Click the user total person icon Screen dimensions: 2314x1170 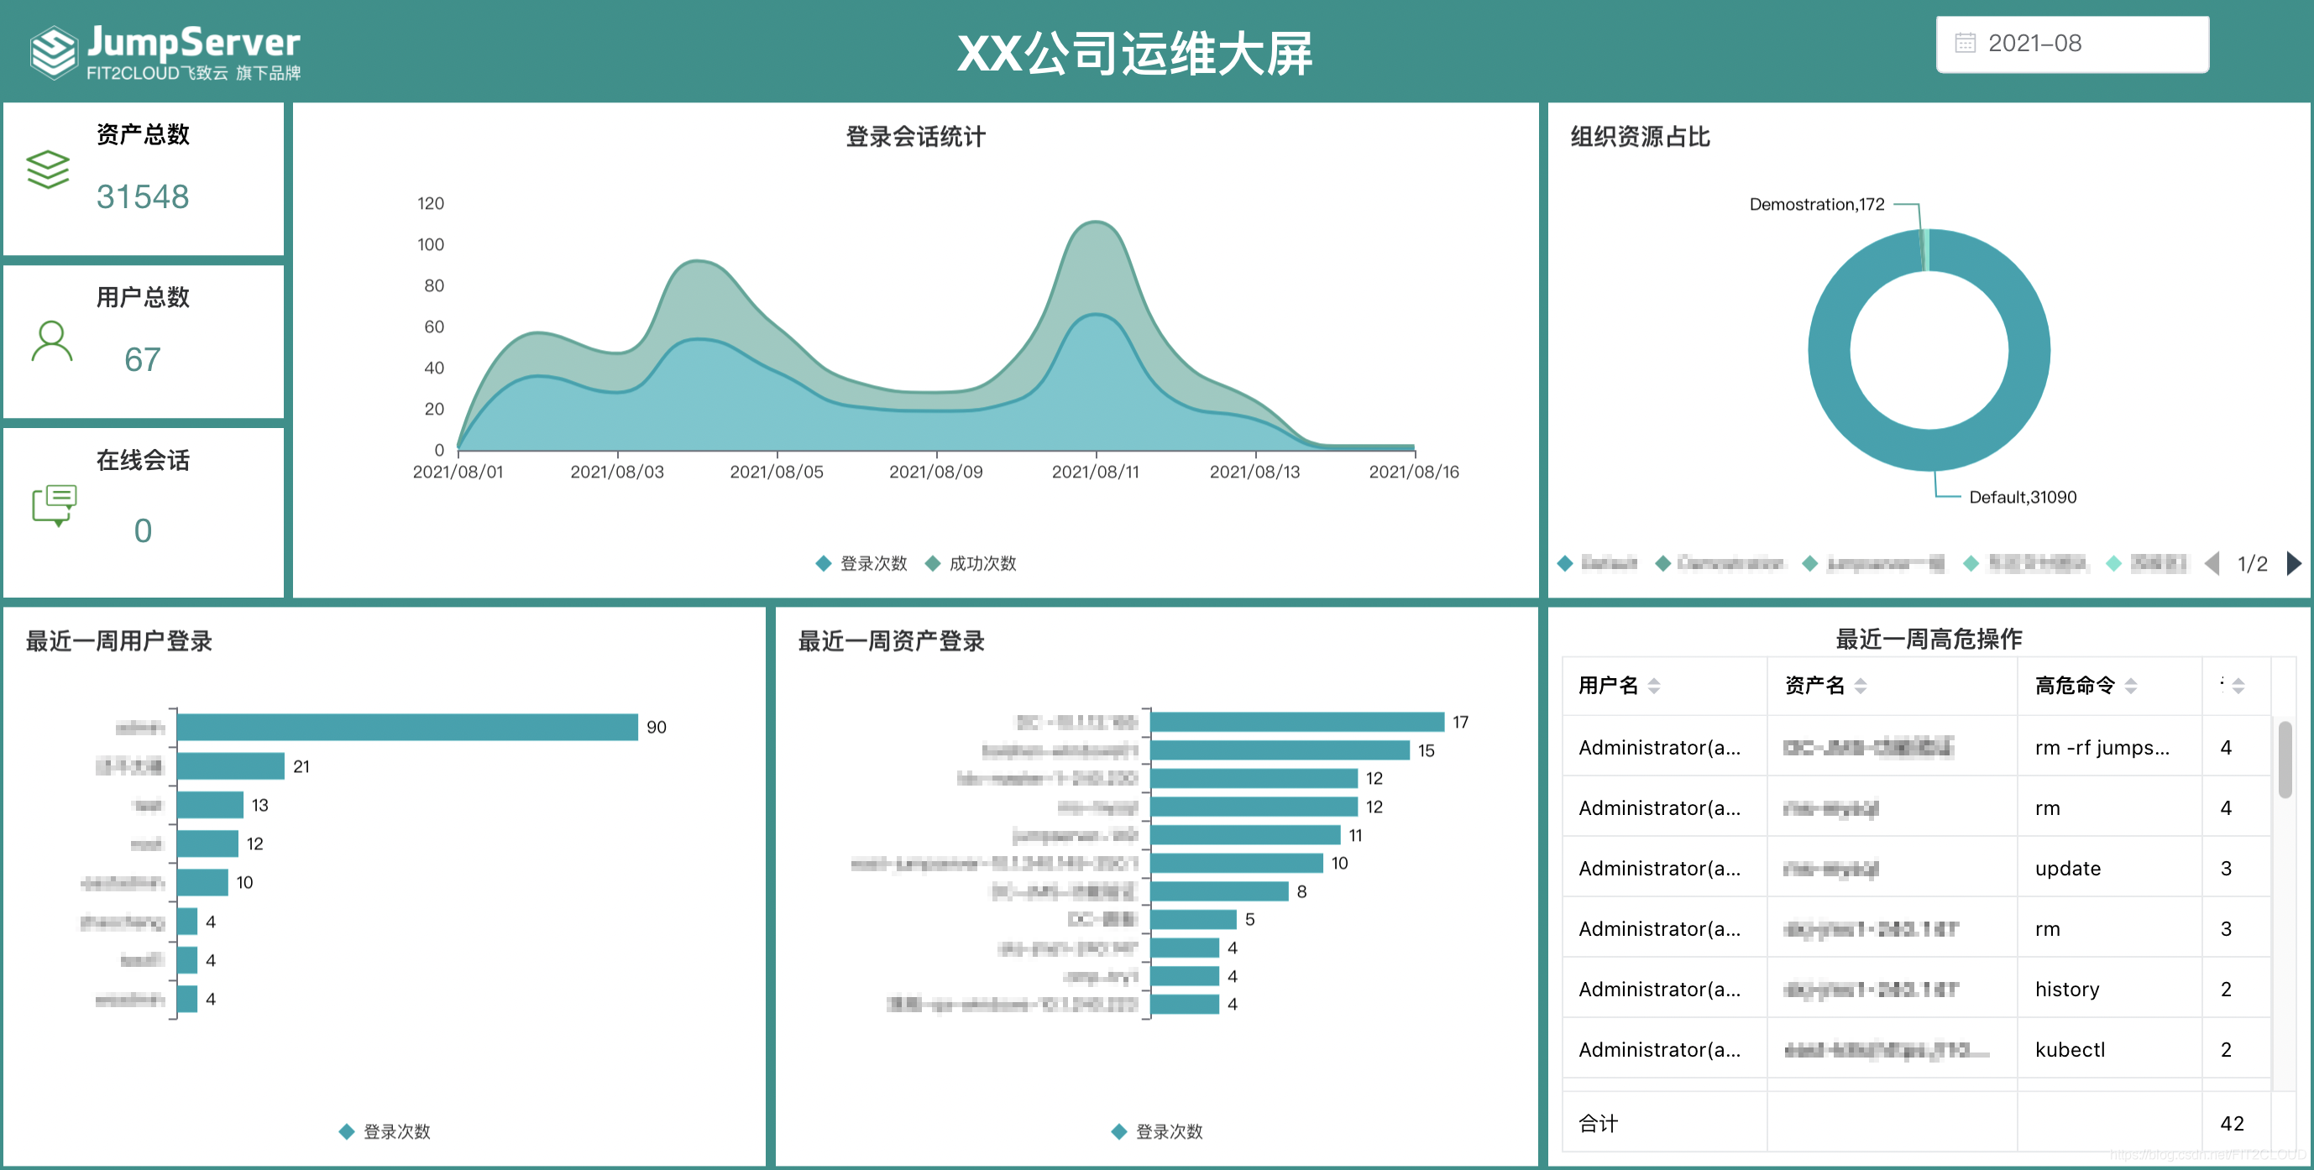point(51,342)
